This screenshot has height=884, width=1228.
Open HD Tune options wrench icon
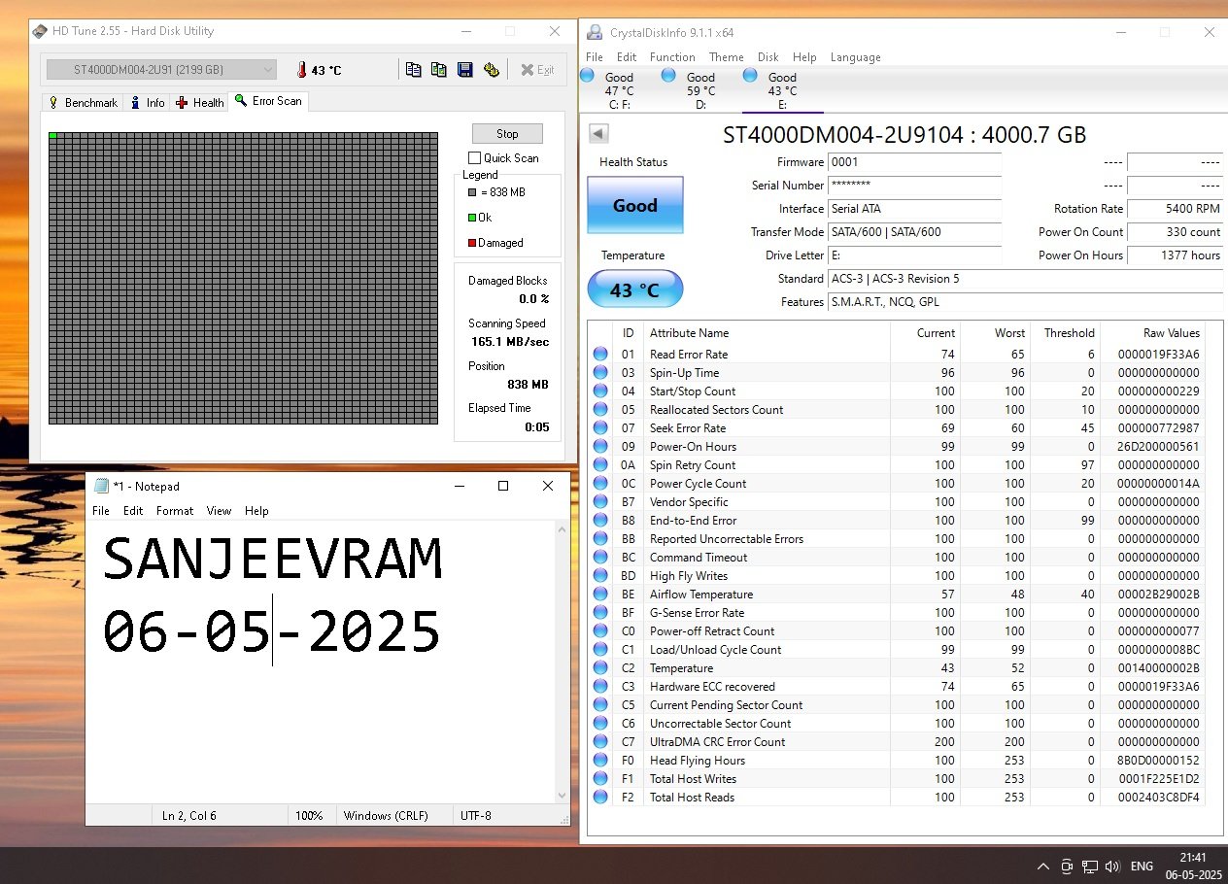(x=492, y=70)
